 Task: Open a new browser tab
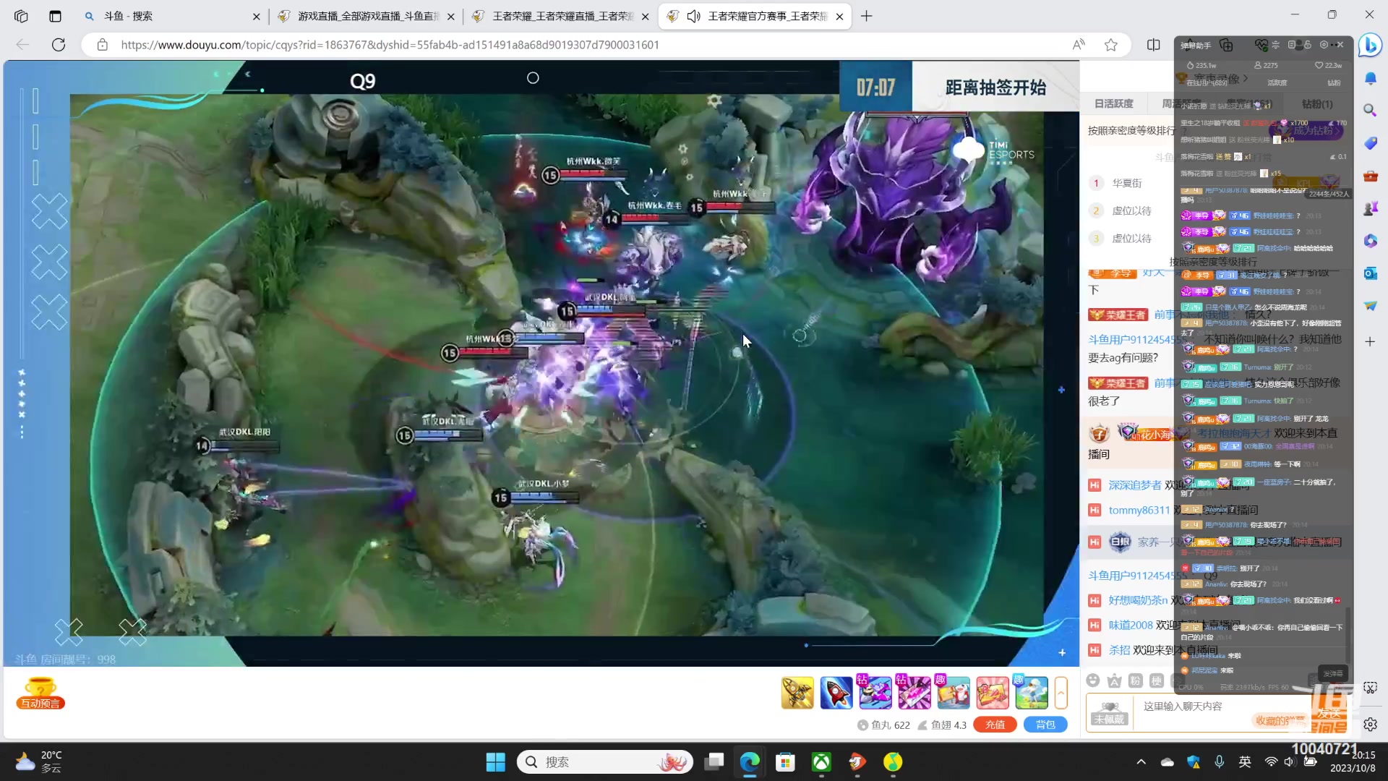tap(867, 16)
